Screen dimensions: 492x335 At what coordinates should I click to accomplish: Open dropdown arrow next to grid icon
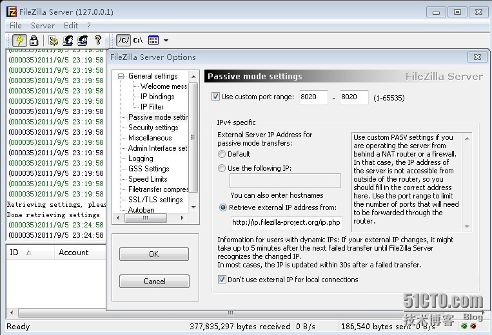tap(166, 41)
